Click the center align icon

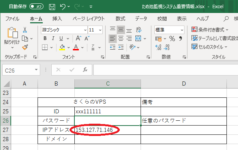point(120,39)
